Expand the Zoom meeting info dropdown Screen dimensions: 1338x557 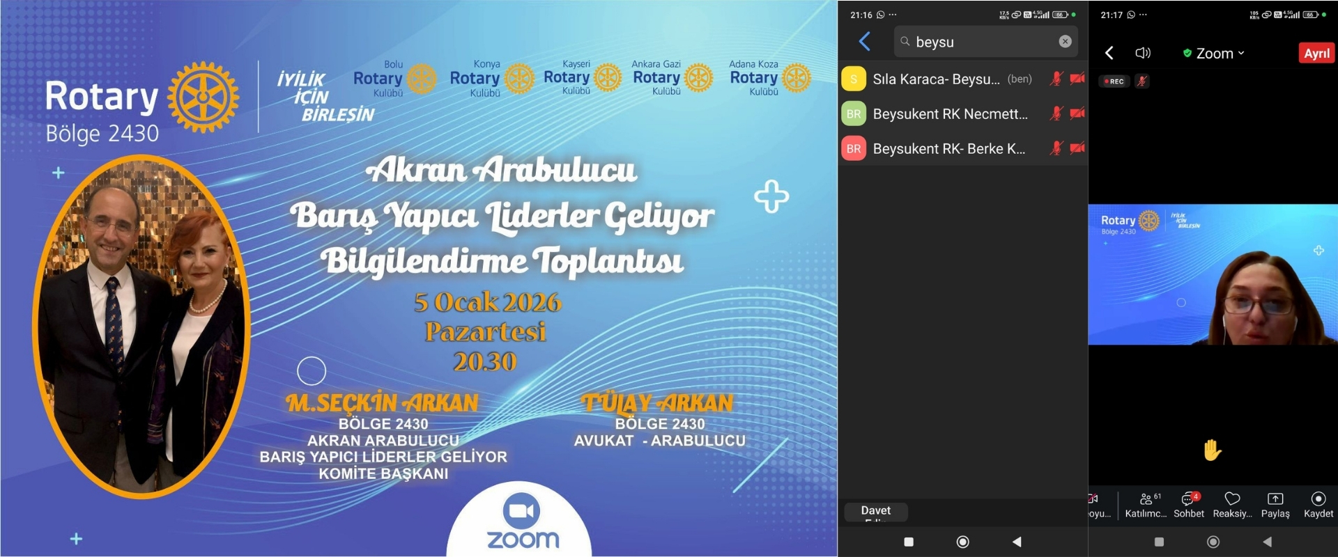pos(1215,54)
